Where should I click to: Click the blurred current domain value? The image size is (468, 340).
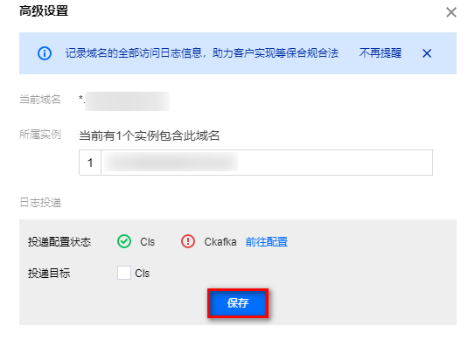click(127, 101)
